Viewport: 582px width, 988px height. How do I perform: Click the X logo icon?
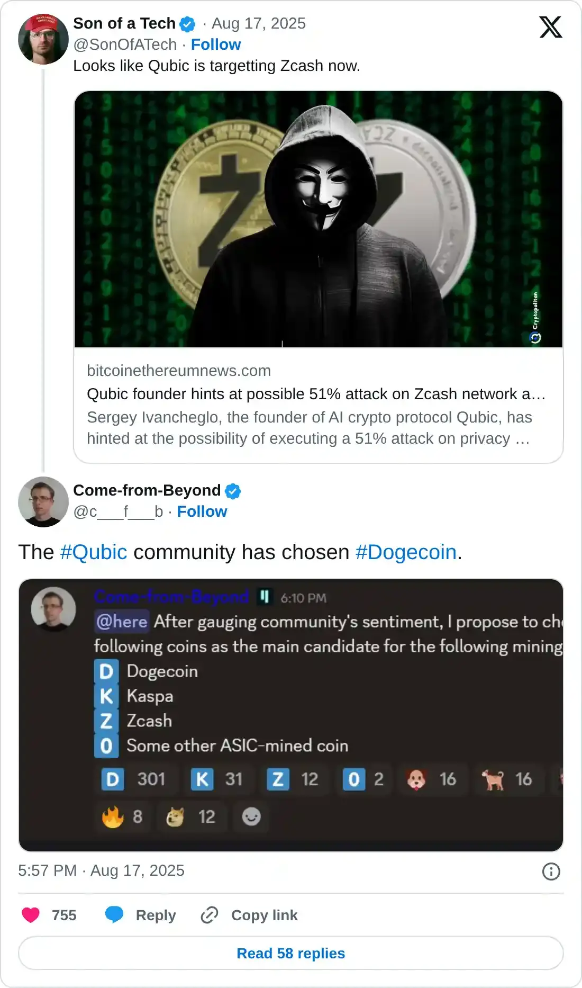[x=550, y=27]
